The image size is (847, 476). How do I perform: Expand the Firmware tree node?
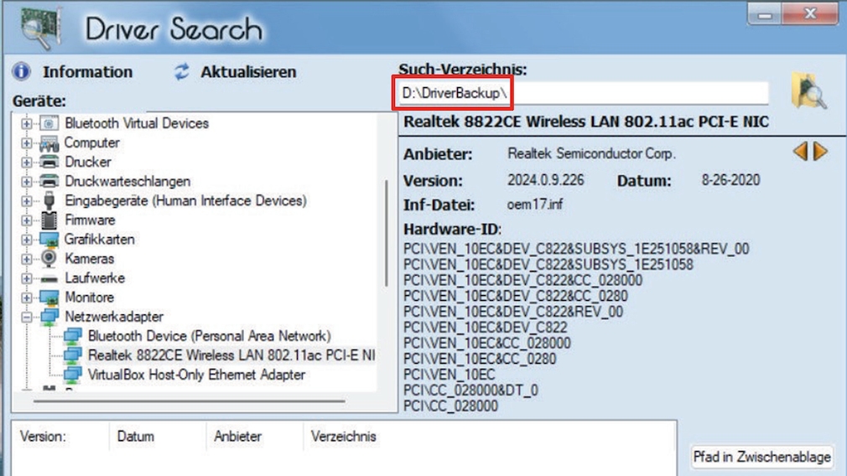[x=27, y=220]
